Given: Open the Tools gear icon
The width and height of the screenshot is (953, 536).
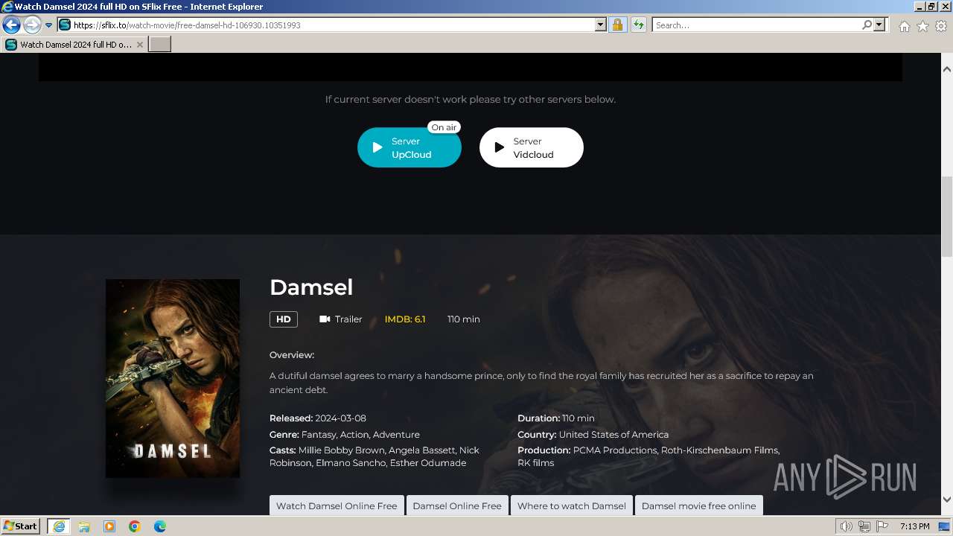Looking at the screenshot, I should coord(941,26).
